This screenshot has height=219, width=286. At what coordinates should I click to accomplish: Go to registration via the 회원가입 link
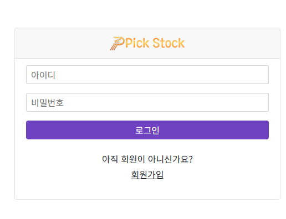pos(147,175)
